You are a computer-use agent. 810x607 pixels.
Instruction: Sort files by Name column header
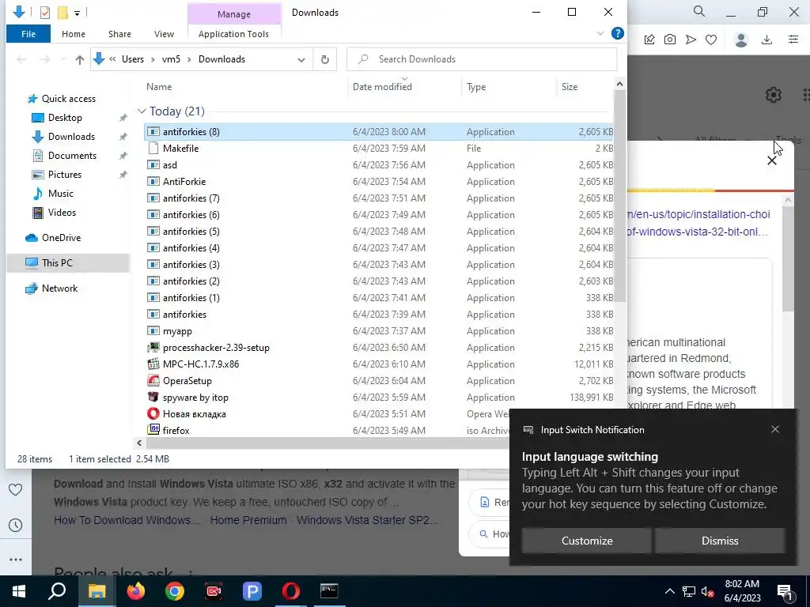tap(158, 87)
